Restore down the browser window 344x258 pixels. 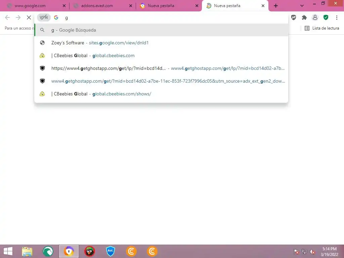323,3
